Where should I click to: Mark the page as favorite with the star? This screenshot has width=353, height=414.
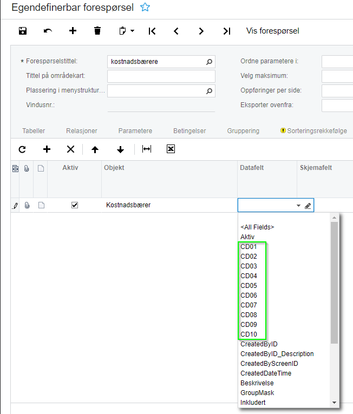coord(145,7)
